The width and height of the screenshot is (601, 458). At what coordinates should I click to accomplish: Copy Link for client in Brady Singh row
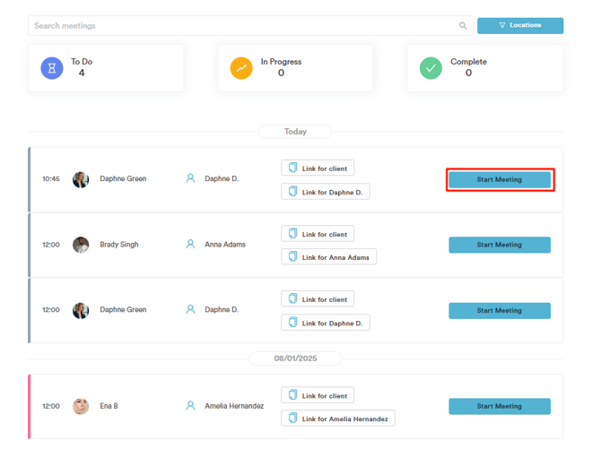pyautogui.click(x=318, y=234)
